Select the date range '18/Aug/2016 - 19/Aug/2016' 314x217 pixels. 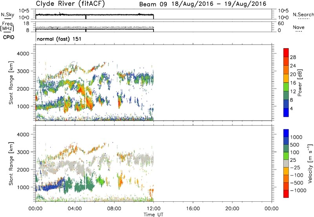(219, 4)
